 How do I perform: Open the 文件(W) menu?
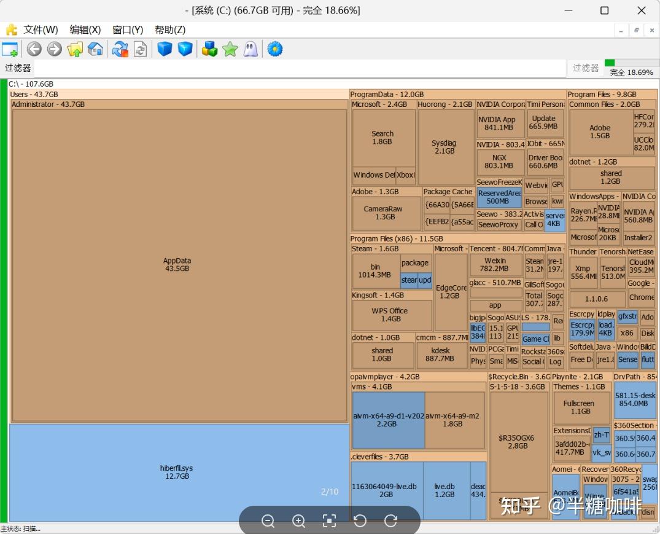(x=41, y=30)
